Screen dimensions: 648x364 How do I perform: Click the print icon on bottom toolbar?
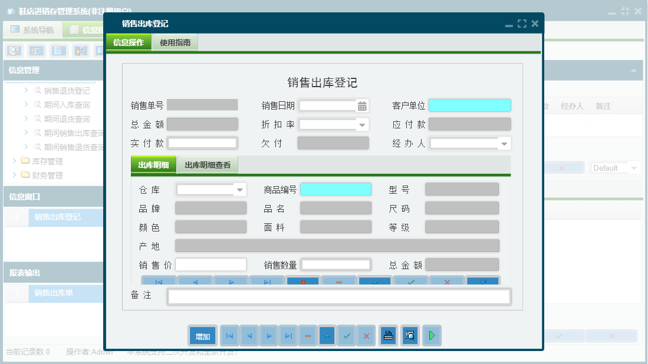click(388, 335)
